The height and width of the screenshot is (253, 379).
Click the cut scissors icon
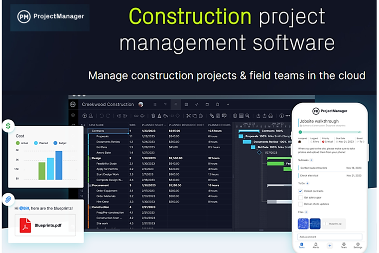(x=189, y=116)
